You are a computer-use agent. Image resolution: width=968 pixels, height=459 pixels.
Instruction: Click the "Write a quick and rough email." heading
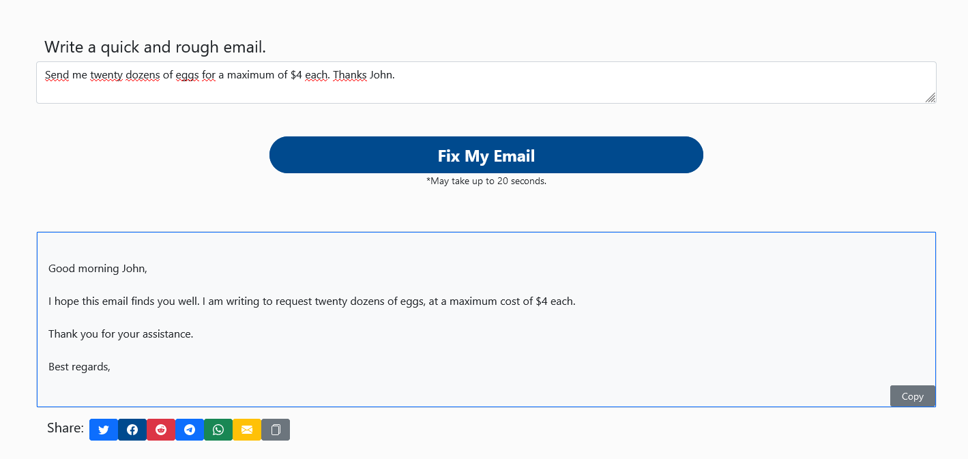[155, 47]
